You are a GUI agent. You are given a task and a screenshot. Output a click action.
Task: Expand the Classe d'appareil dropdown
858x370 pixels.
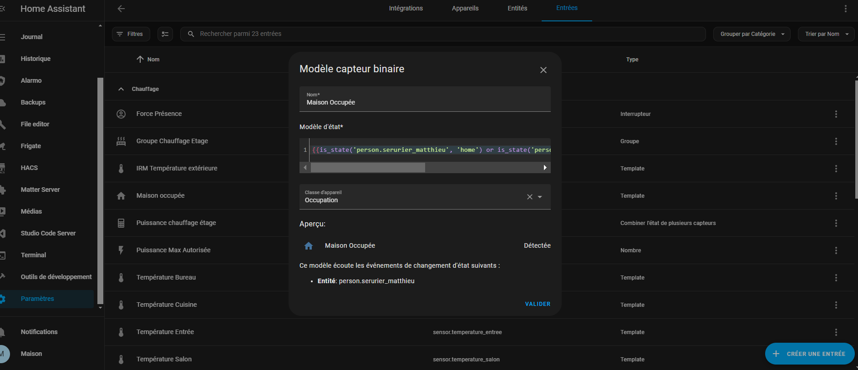[540, 197]
